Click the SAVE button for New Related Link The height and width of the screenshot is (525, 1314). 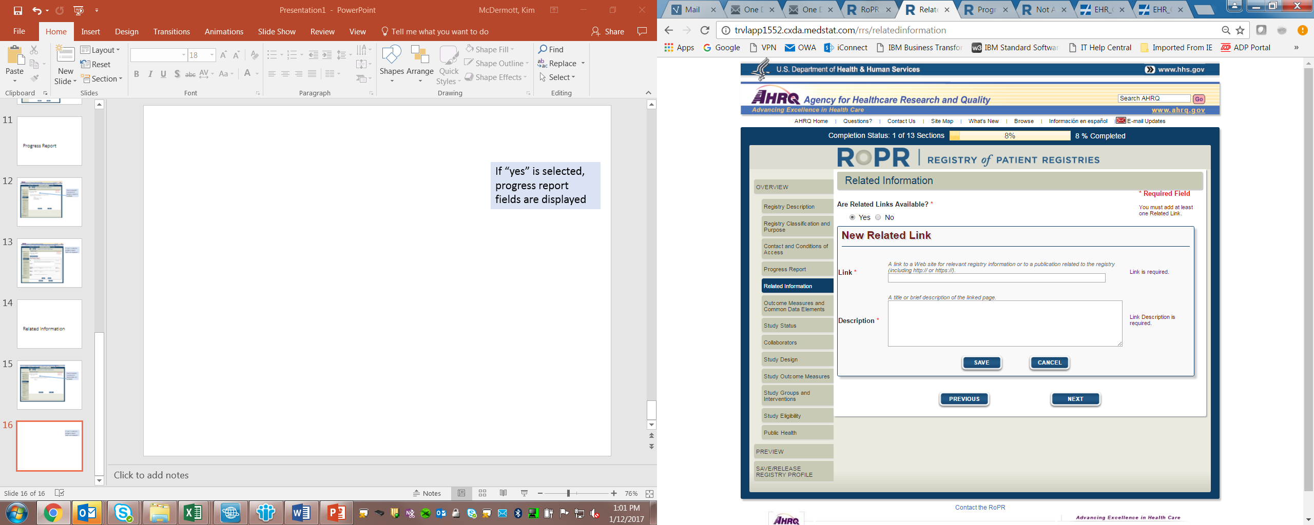tap(981, 362)
